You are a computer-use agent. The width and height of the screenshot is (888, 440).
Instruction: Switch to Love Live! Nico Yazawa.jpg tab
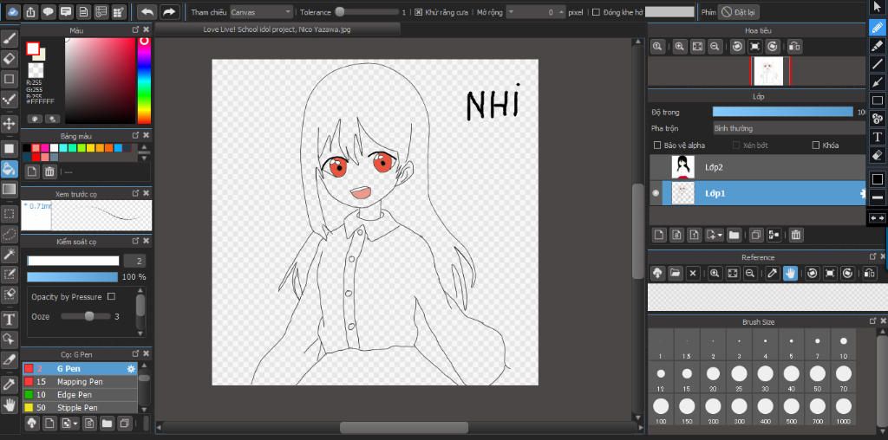pos(277,29)
